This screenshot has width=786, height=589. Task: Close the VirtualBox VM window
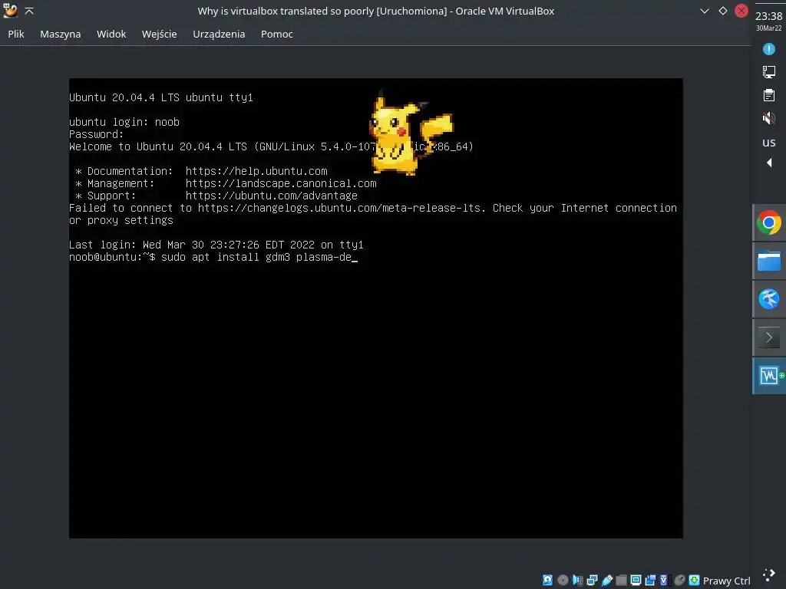point(741,11)
